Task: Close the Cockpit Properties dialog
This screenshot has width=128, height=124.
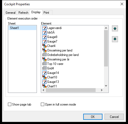Action: click(x=122, y=4)
